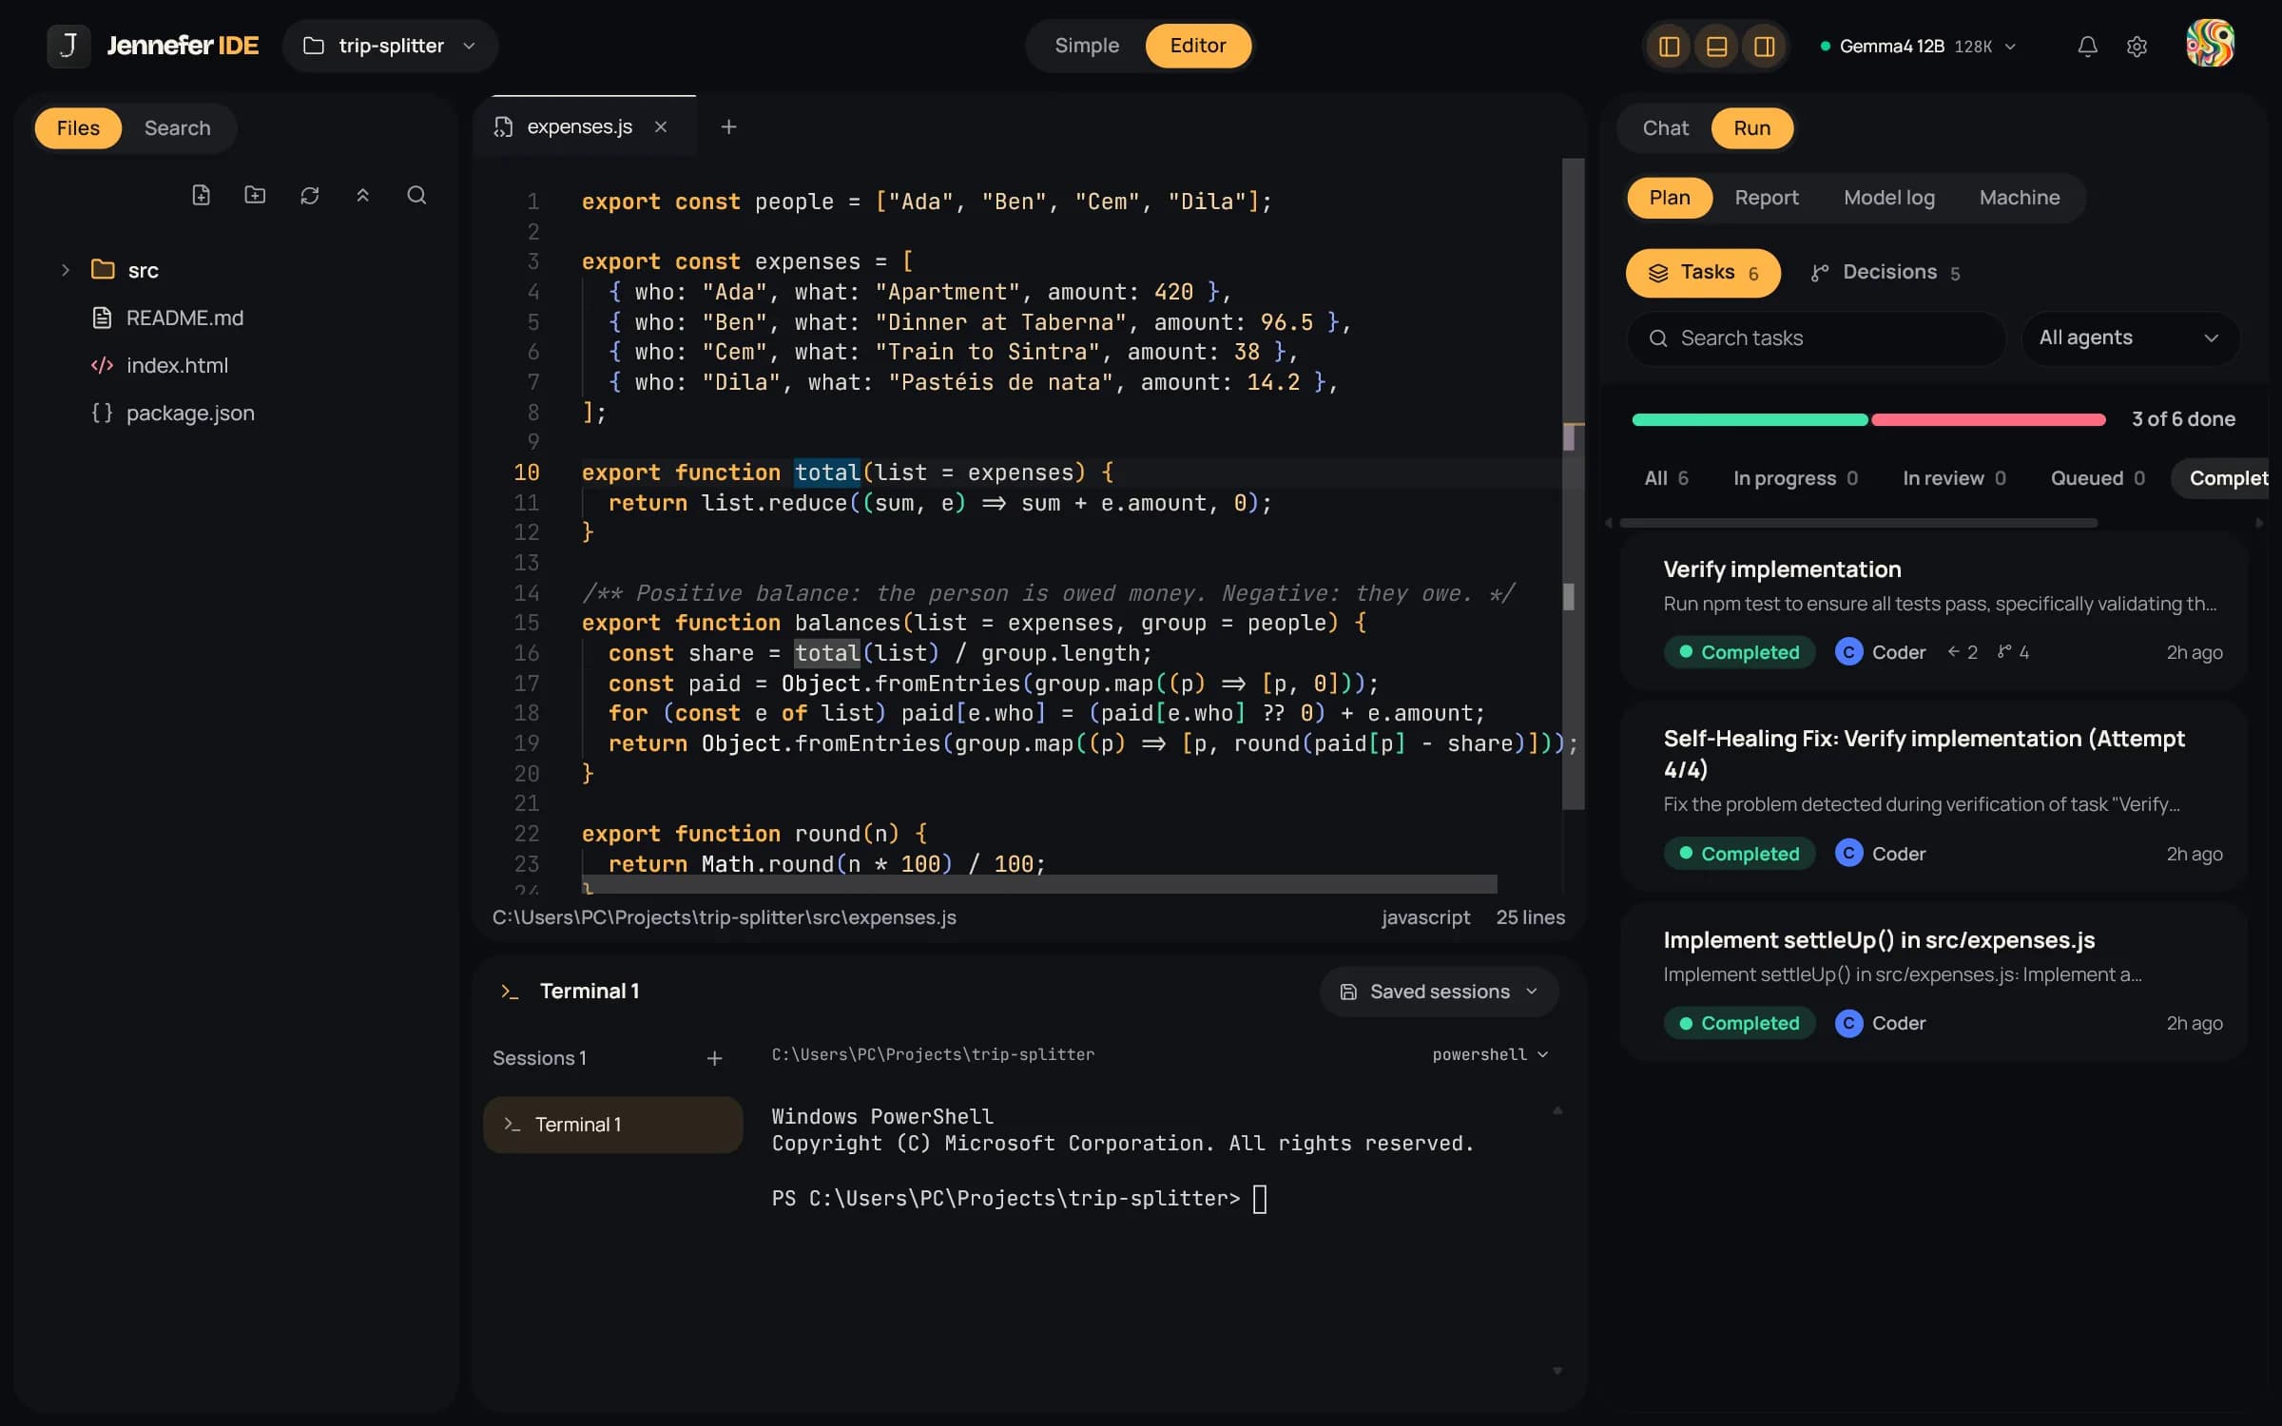Open settings gear icon
The width and height of the screenshot is (2282, 1426).
pyautogui.click(x=2137, y=46)
